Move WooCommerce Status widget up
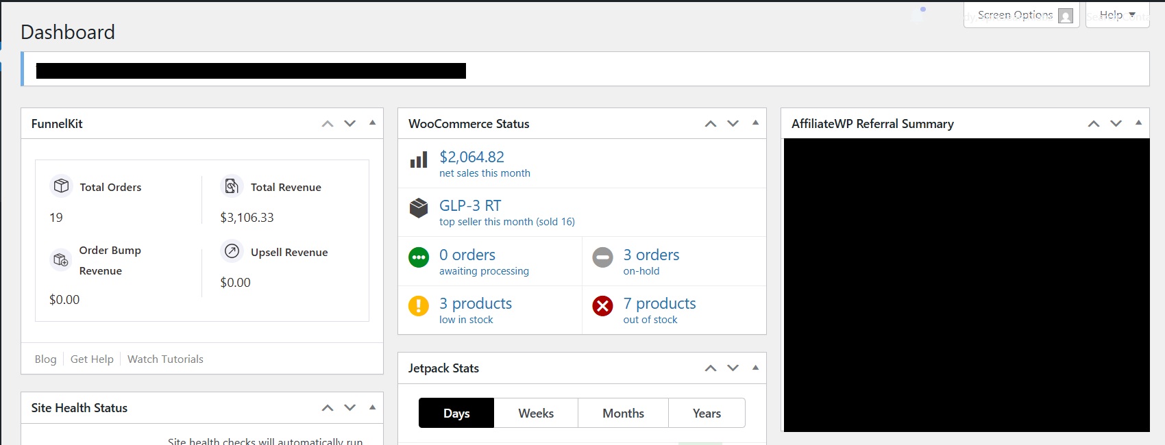The height and width of the screenshot is (445, 1165). pyautogui.click(x=711, y=124)
